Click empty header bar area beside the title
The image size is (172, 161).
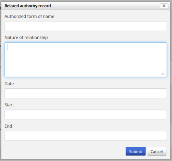104,6
